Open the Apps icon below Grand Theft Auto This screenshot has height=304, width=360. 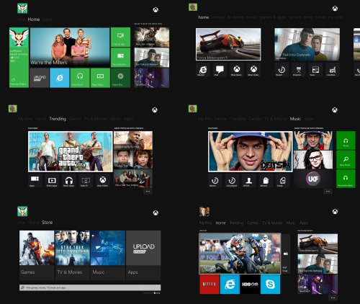click(x=35, y=181)
